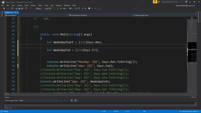Undo the last edit with Undo icon
This screenshot has height=113, width=201.
tap(26, 8)
